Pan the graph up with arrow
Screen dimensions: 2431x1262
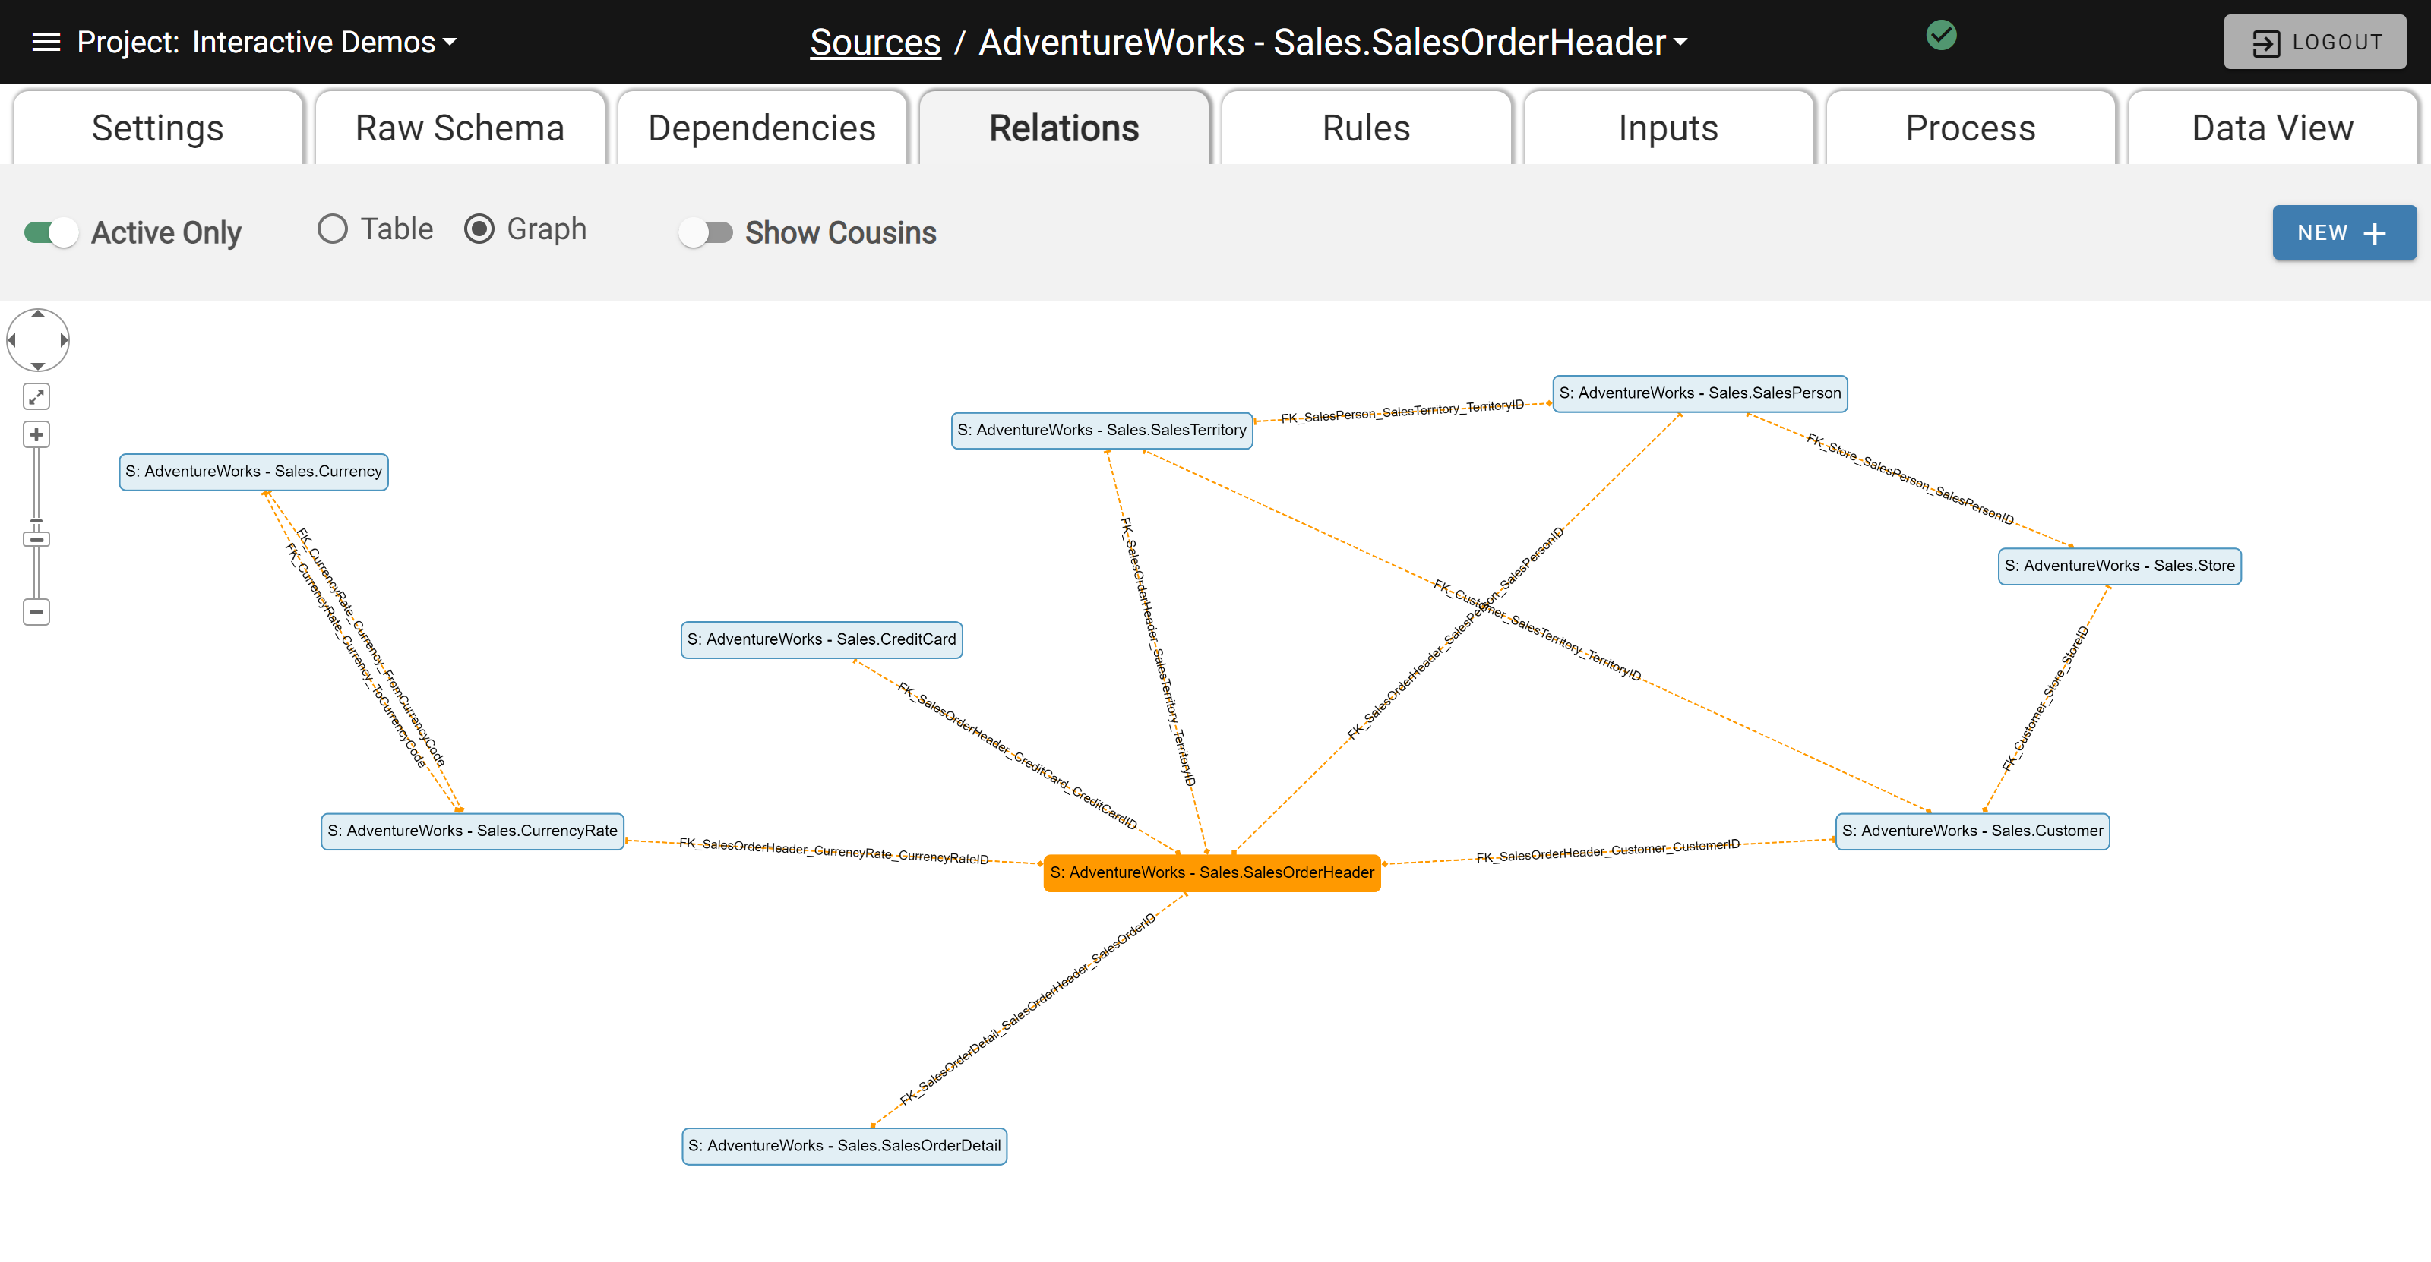coord(38,314)
